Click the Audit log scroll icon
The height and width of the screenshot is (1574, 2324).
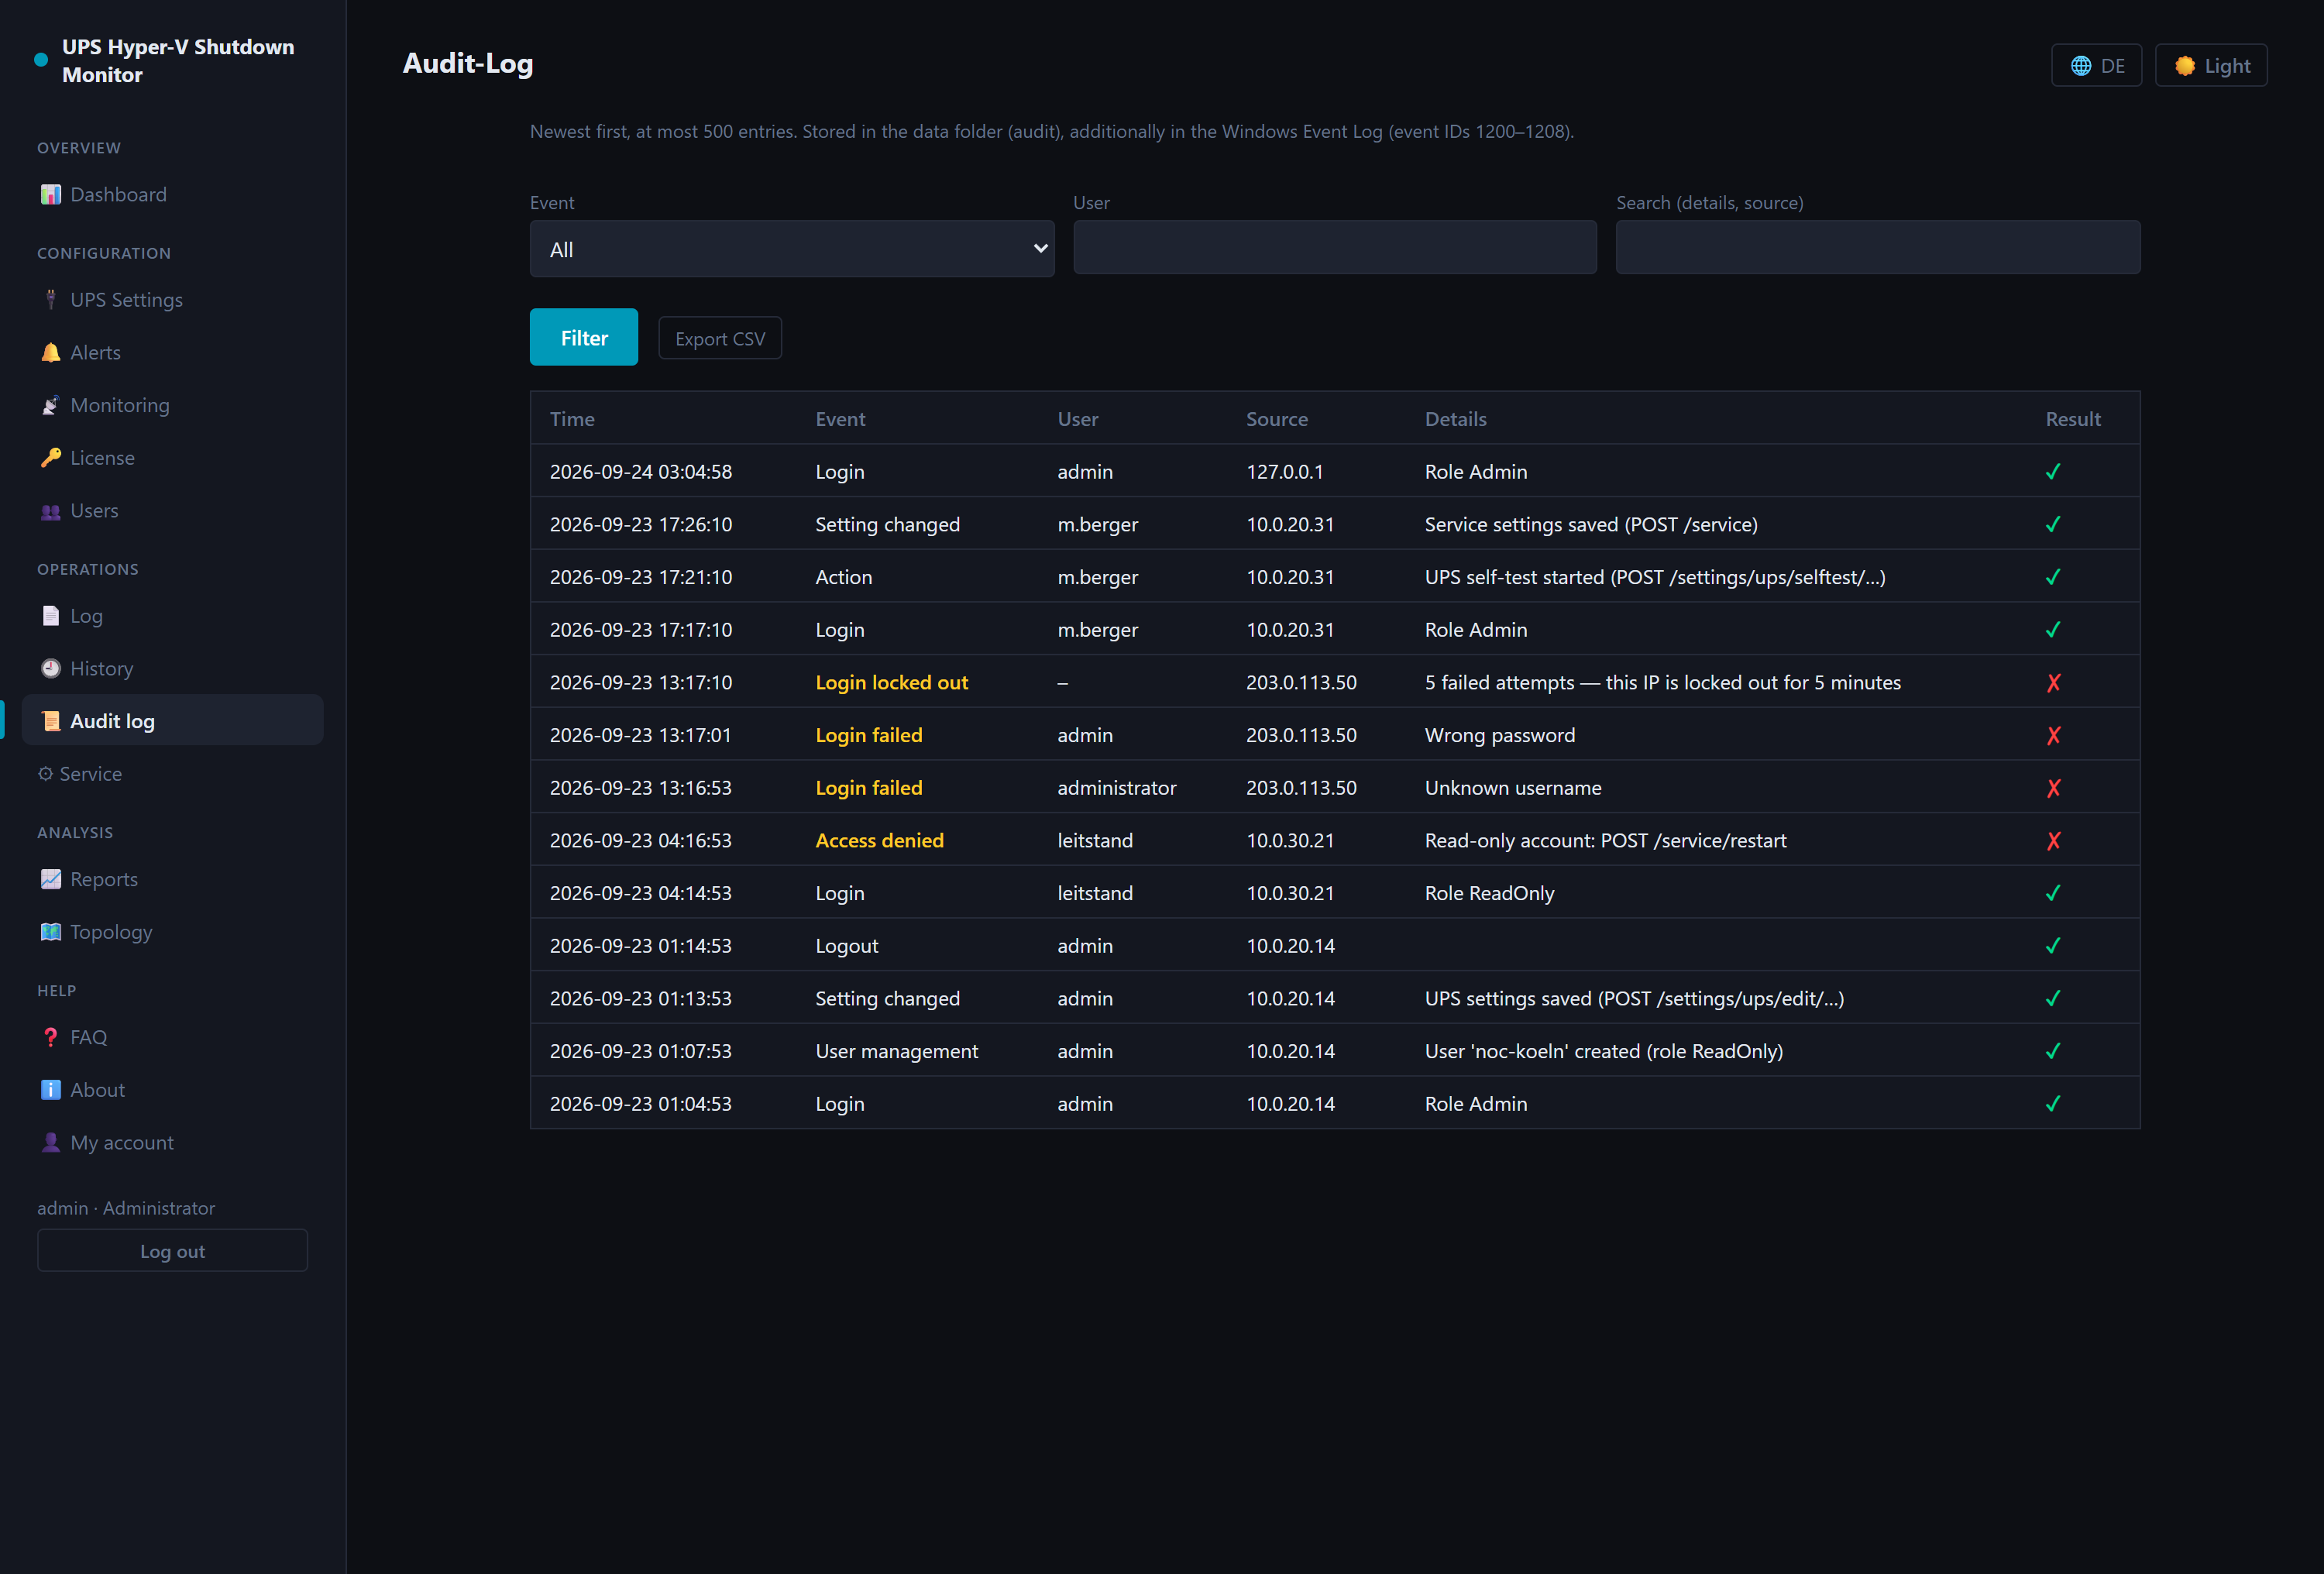50,721
